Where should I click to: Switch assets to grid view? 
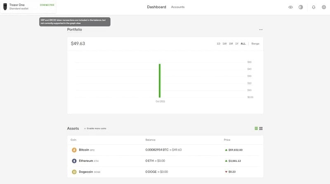coord(261,128)
